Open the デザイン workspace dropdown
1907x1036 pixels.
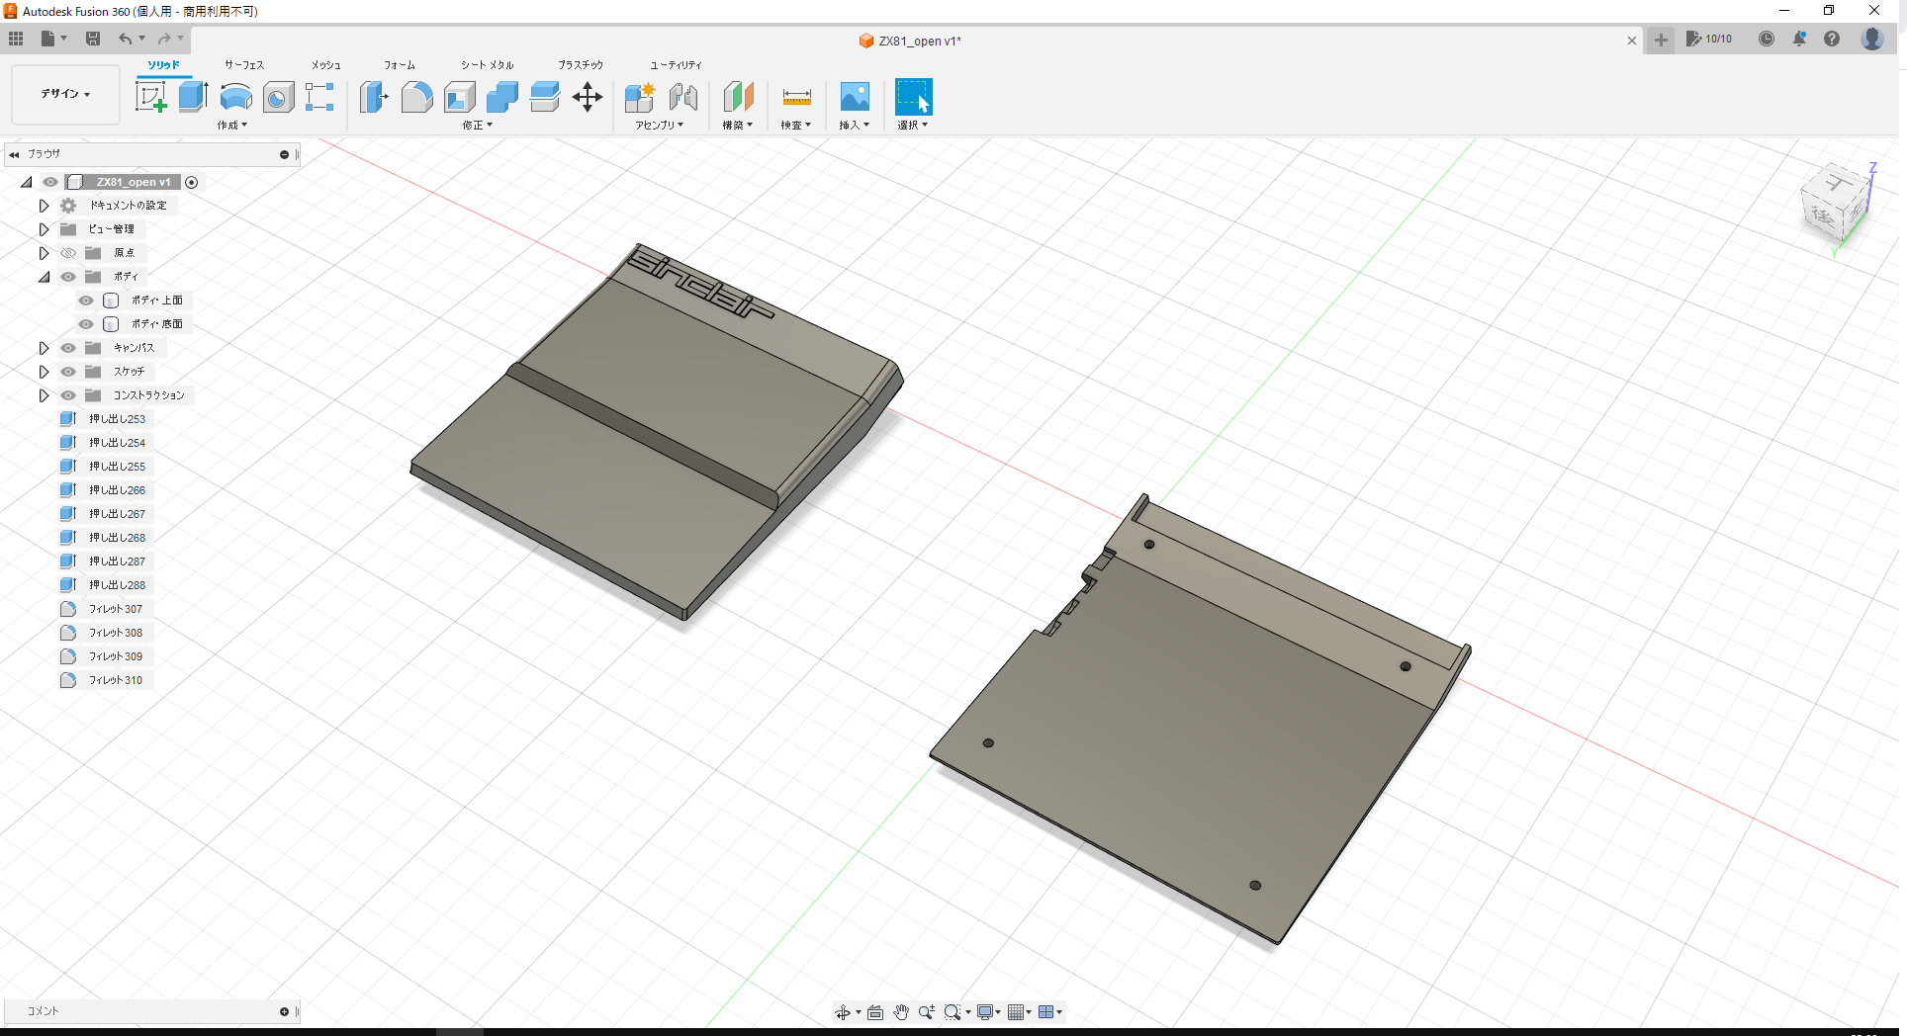click(65, 94)
